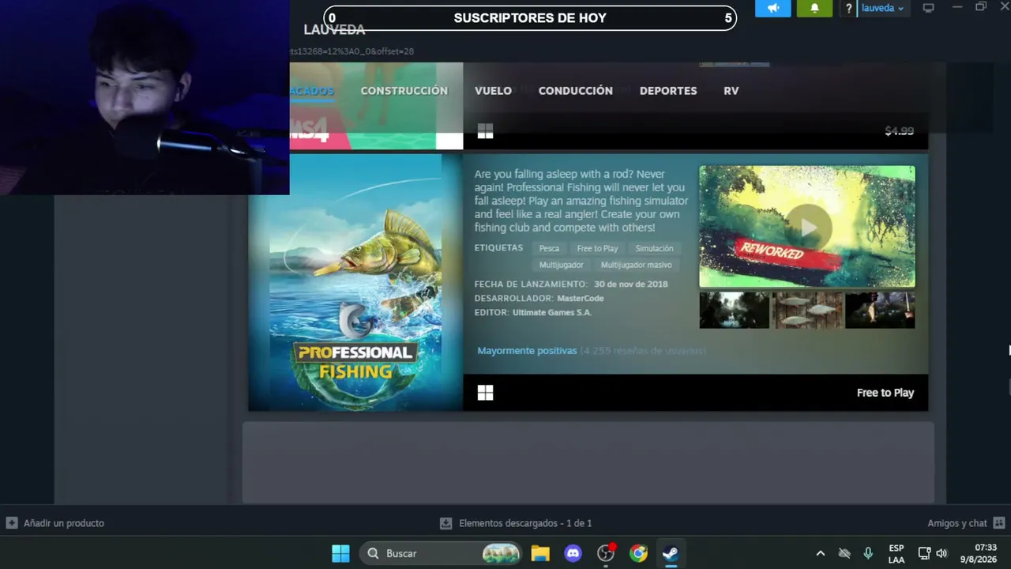Open the Mayormente positivas reviews link
Screen dimensions: 1011x569
click(x=527, y=350)
